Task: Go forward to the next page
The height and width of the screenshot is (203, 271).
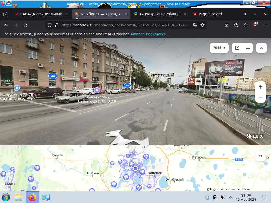Action: point(16,25)
